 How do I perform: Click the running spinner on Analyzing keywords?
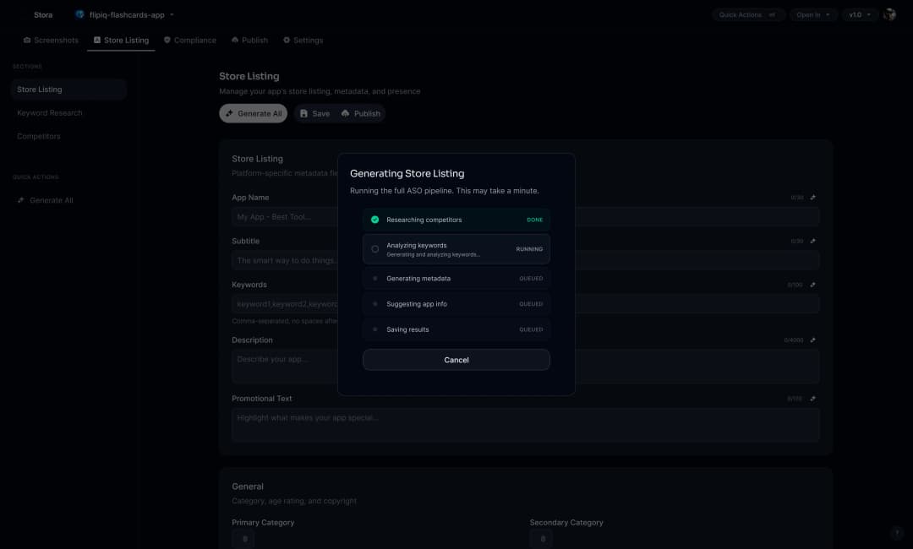coord(374,248)
